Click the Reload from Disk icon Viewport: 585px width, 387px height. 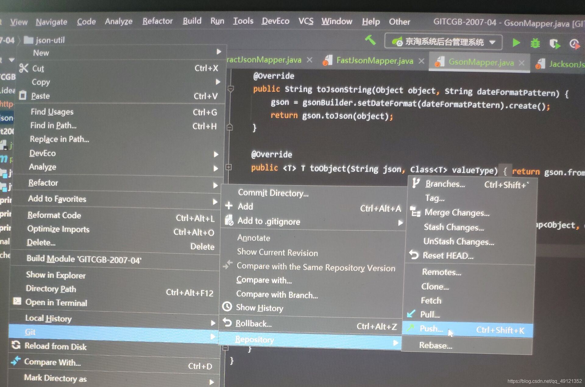pos(16,345)
